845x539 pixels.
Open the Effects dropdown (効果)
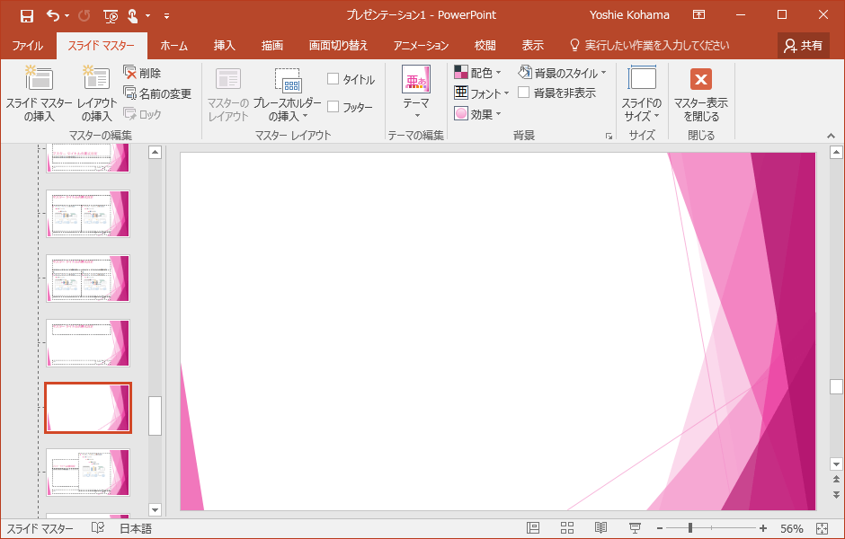click(x=478, y=114)
